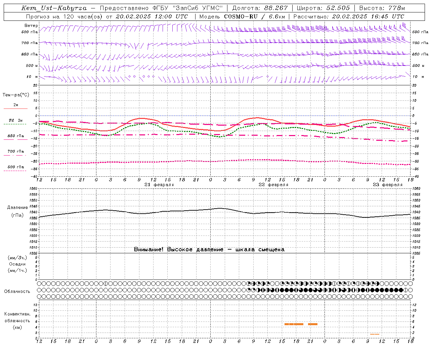
Task: Click the small orange convective bar on 23 февраля
Action: [375, 334]
